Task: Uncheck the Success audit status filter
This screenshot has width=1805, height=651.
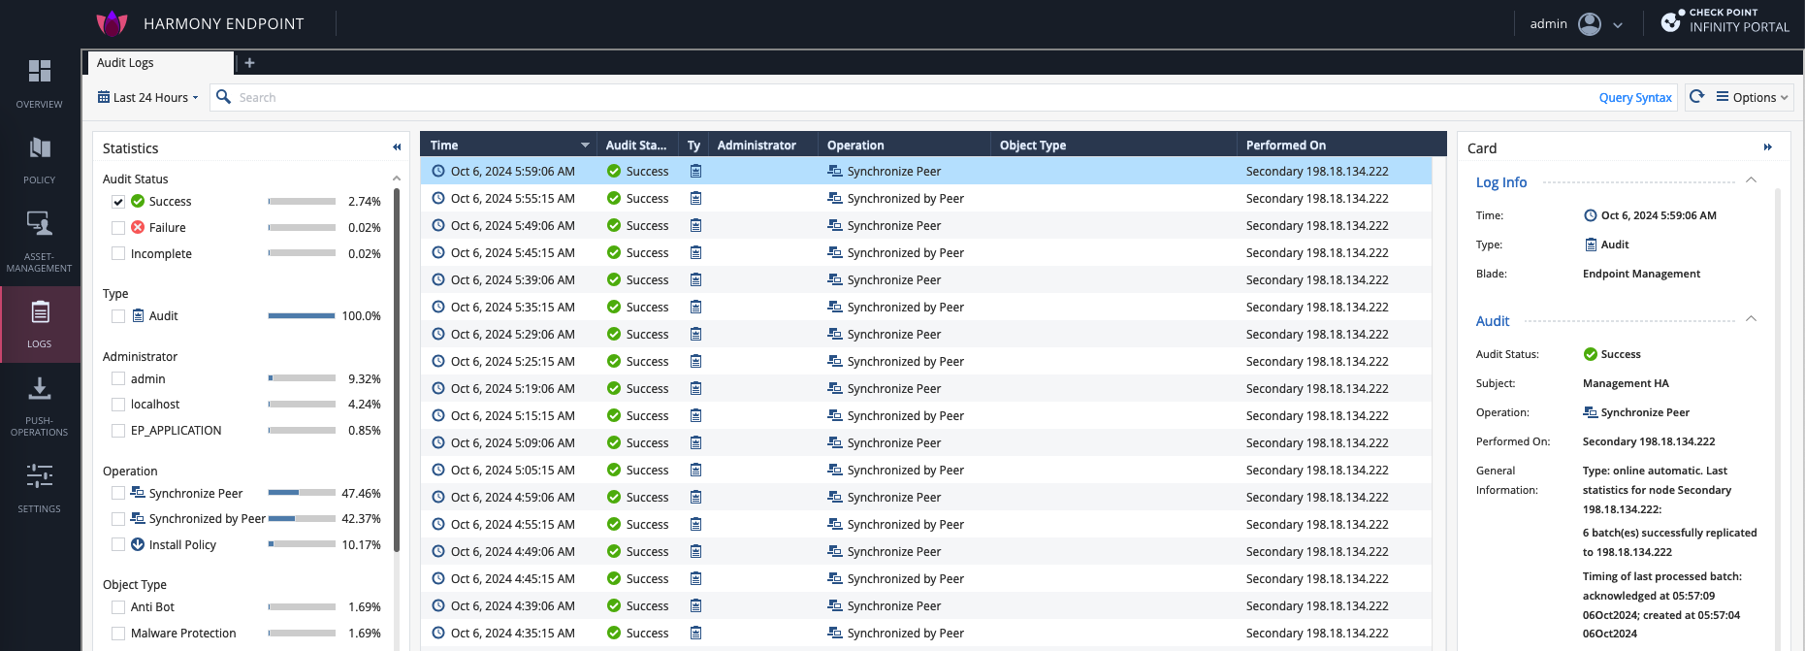Action: [118, 202]
